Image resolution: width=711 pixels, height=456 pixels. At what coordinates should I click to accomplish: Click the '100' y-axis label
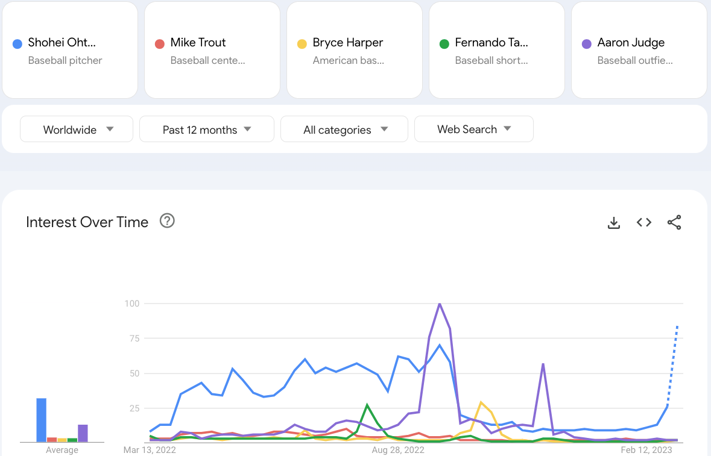tap(132, 304)
